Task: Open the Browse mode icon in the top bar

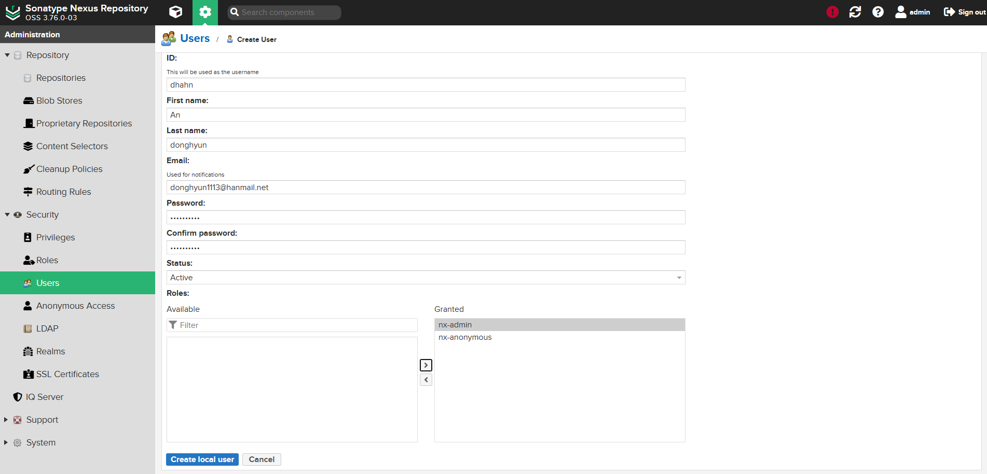Action: point(175,12)
